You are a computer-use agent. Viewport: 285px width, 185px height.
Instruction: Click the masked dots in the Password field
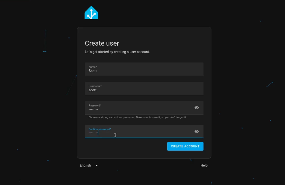coord(93,109)
